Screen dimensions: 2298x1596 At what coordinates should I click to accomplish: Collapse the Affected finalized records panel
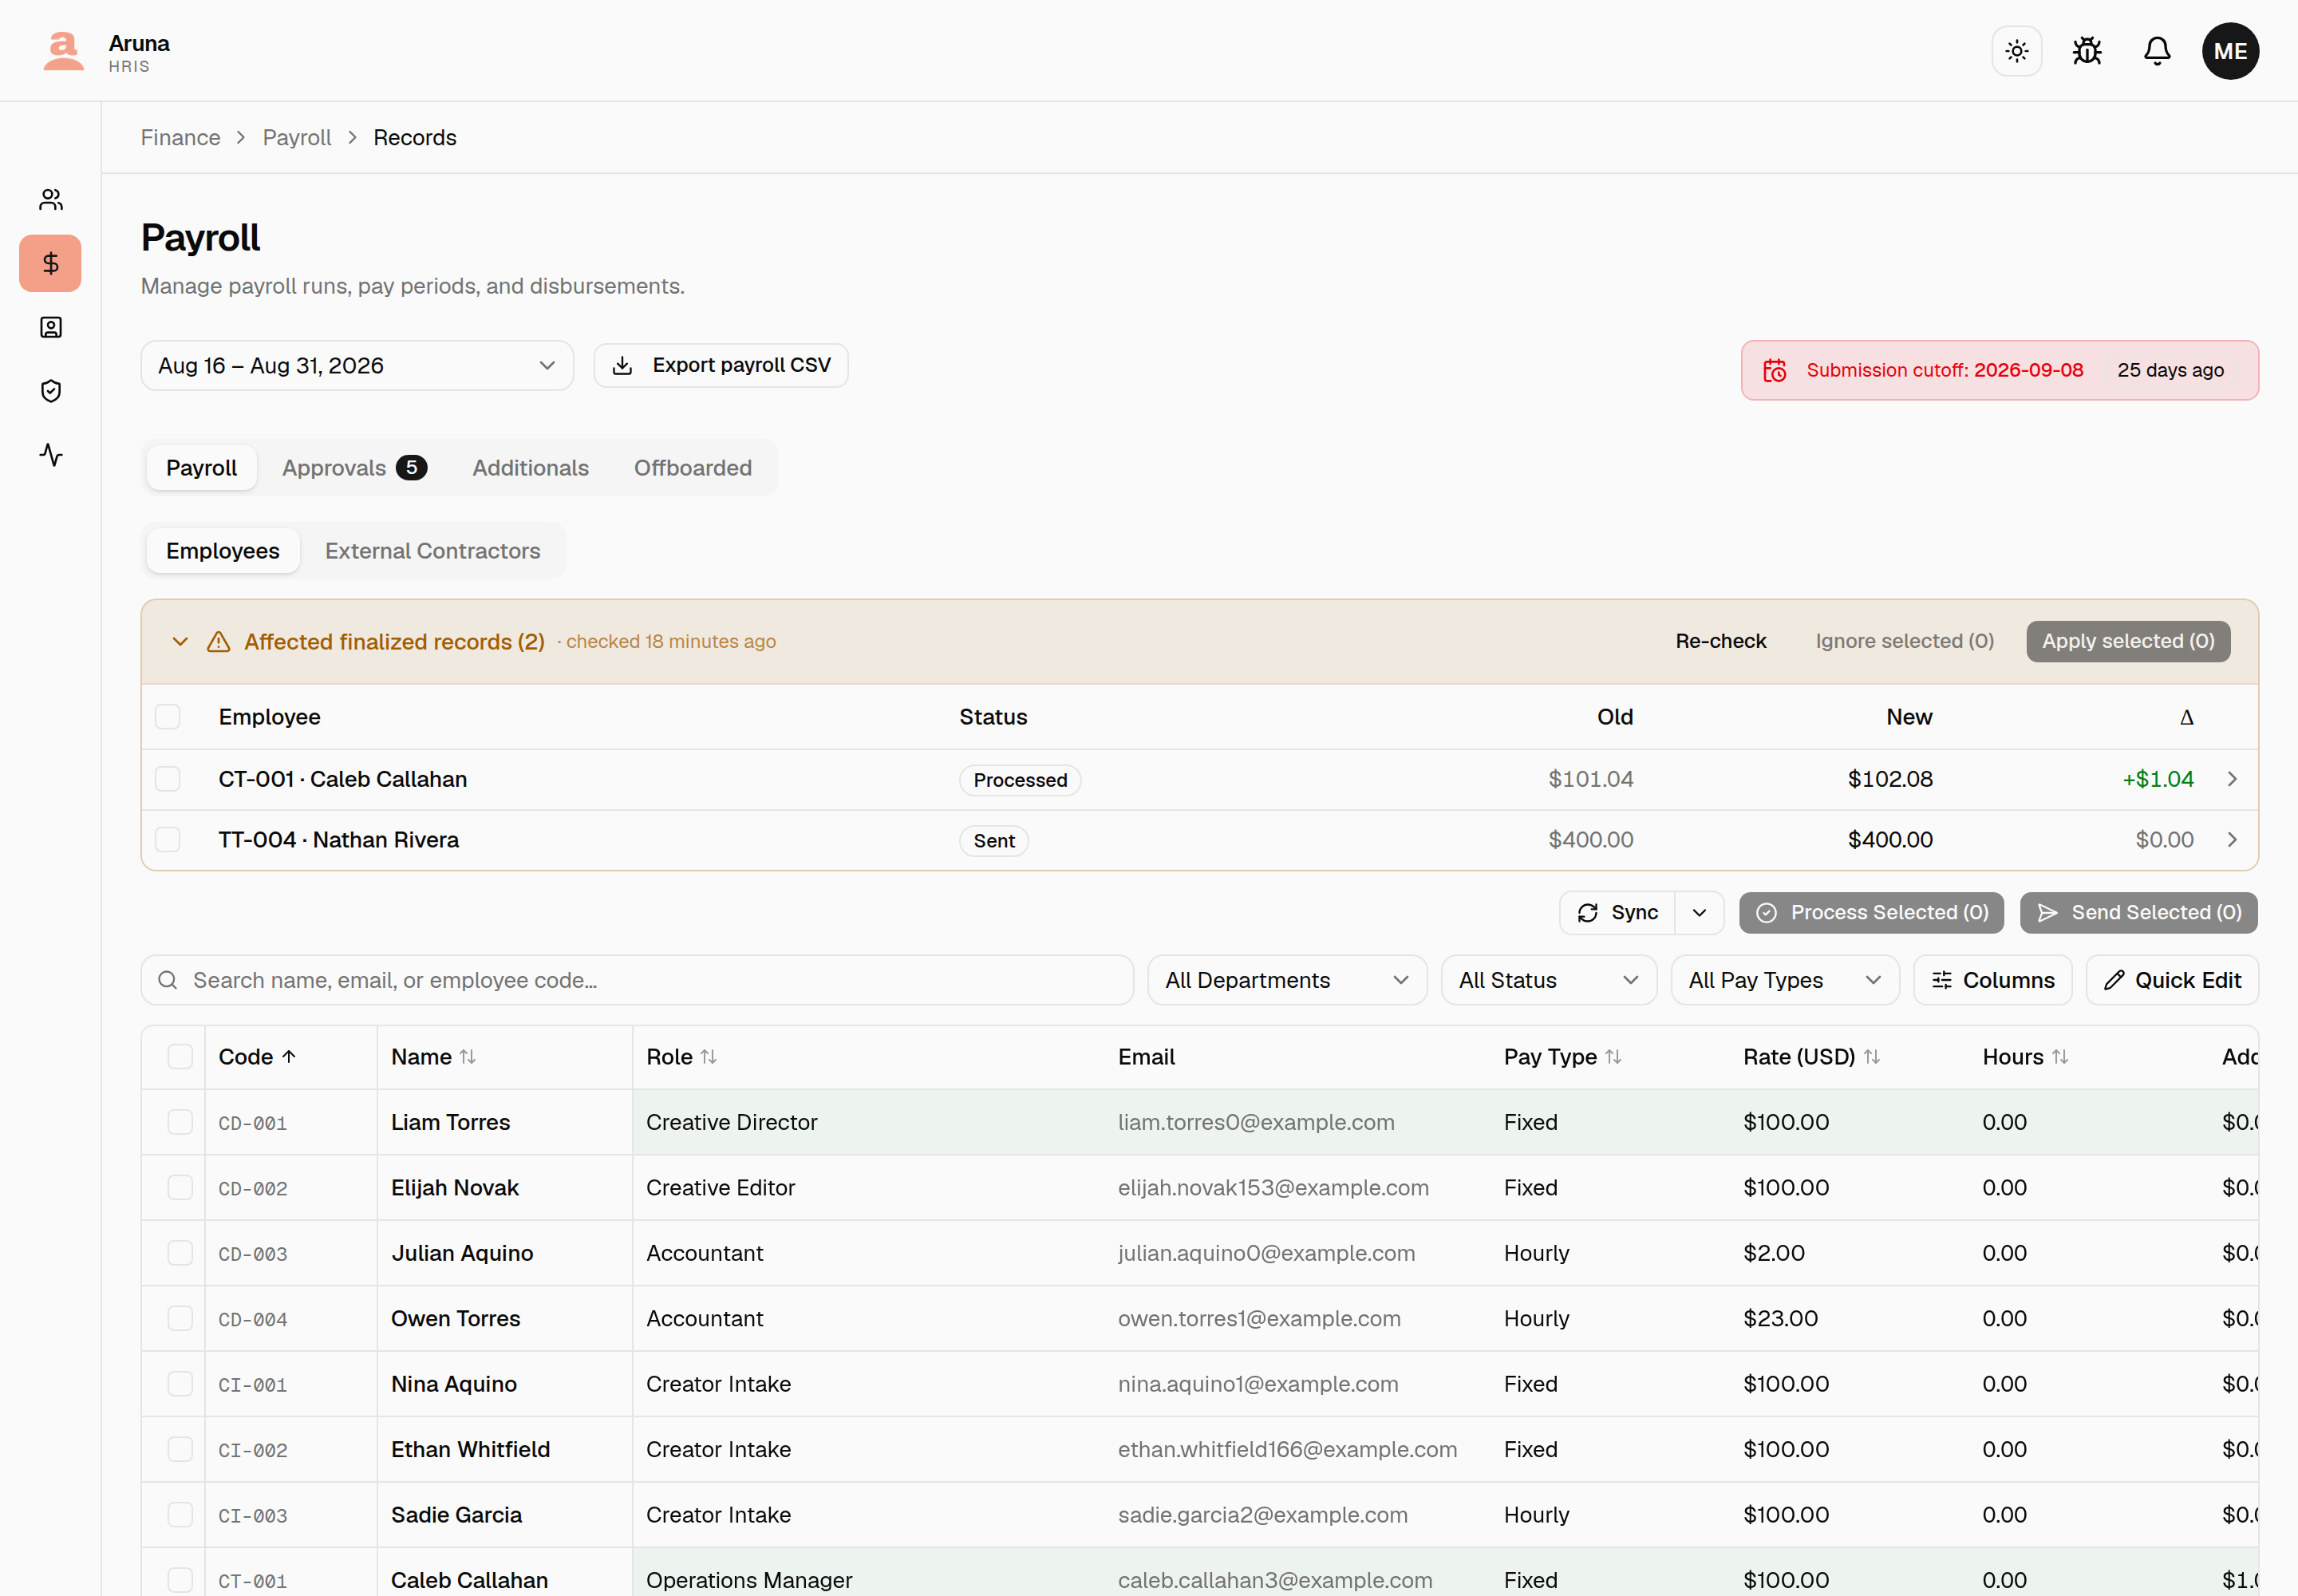click(180, 642)
